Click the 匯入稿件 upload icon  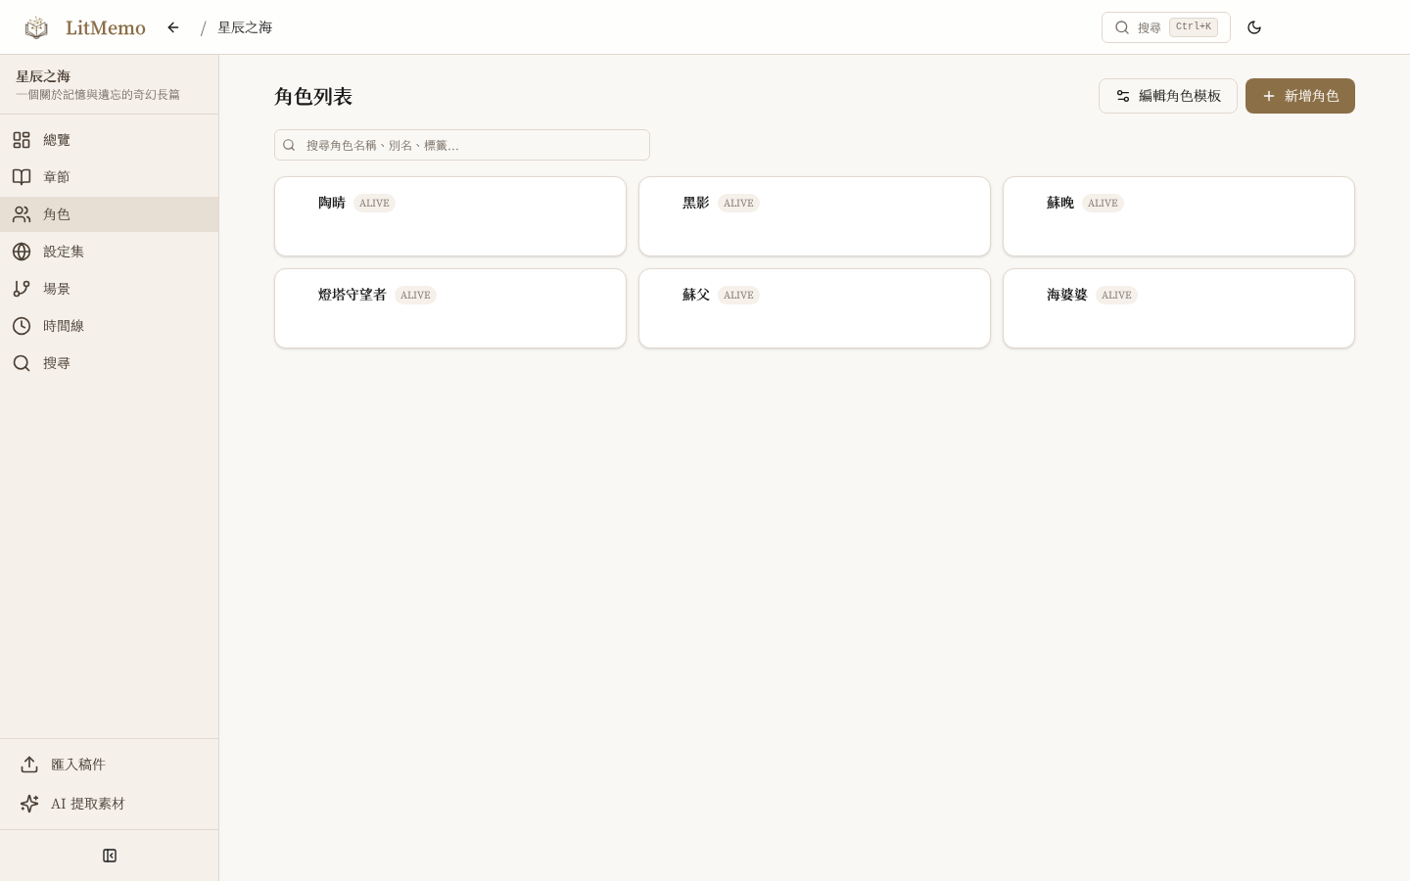(29, 765)
